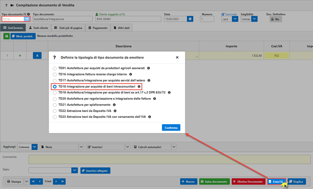The image size is (313, 189).
Task: Show info for TD18 beni intracomunitari
Action: pos(139,87)
